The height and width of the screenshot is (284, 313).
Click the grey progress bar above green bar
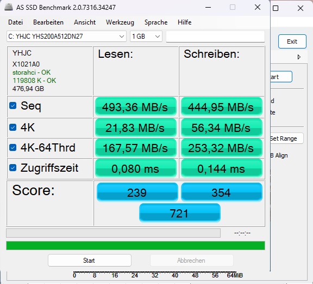coord(114,233)
